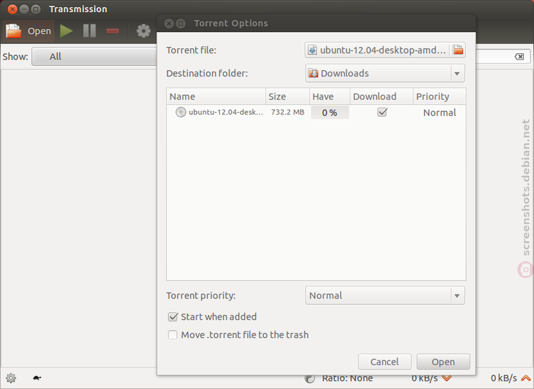534x389 pixels.
Task: Click the Priority column header
Action: coord(439,96)
